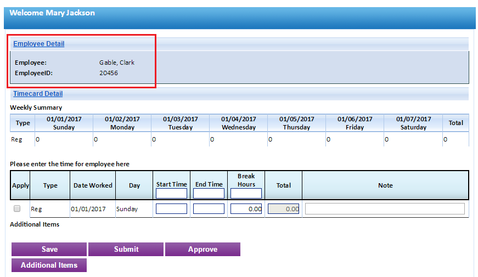This screenshot has width=478, height=277.
Task: Click the 'Day' column header in entry table
Action: click(x=134, y=185)
